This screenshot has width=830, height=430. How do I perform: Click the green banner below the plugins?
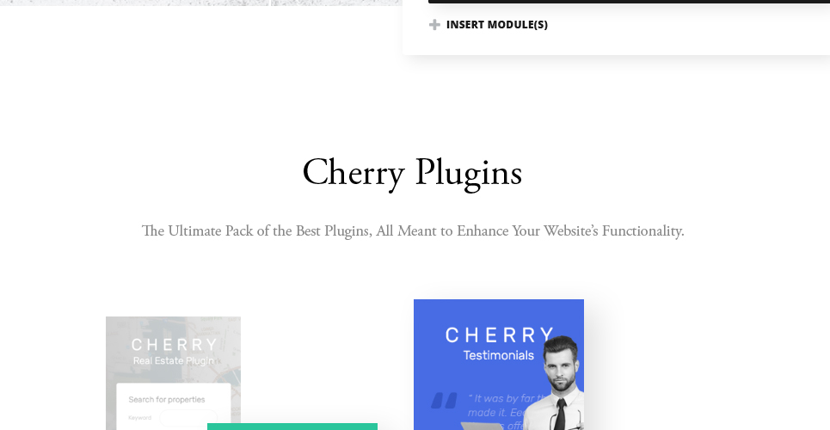click(x=292, y=427)
